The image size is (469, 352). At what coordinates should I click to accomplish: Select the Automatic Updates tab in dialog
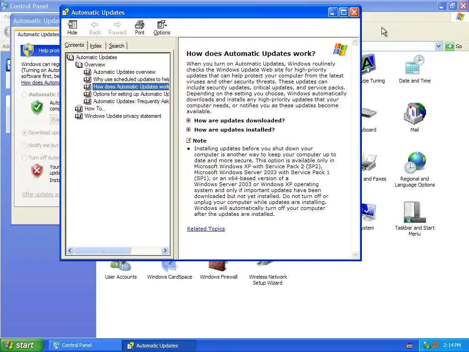coord(38,34)
